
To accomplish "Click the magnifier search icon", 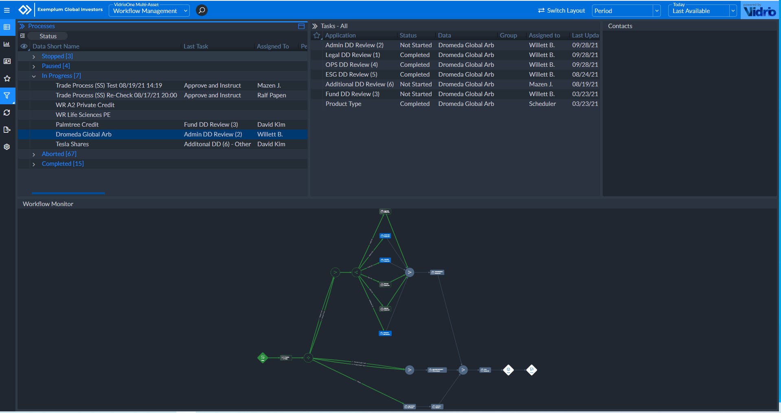I will pos(202,10).
